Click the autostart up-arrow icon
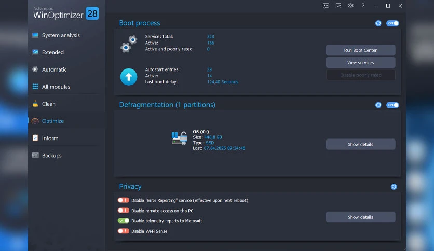This screenshot has width=434, height=251. (129, 77)
